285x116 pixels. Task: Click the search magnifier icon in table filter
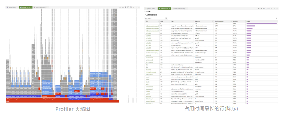pyautogui.click(x=166, y=18)
